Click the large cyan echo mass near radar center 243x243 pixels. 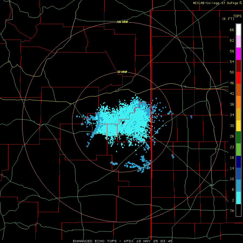click(124, 121)
